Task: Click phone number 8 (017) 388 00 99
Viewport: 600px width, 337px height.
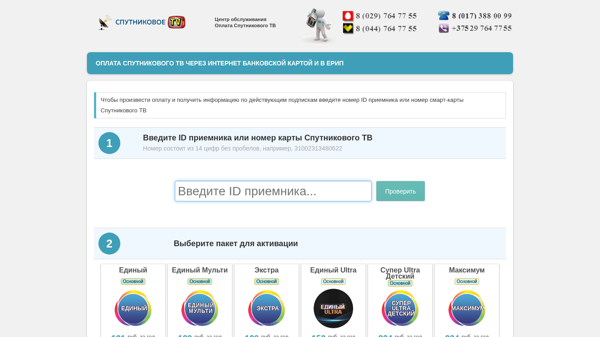Action: 482,16
